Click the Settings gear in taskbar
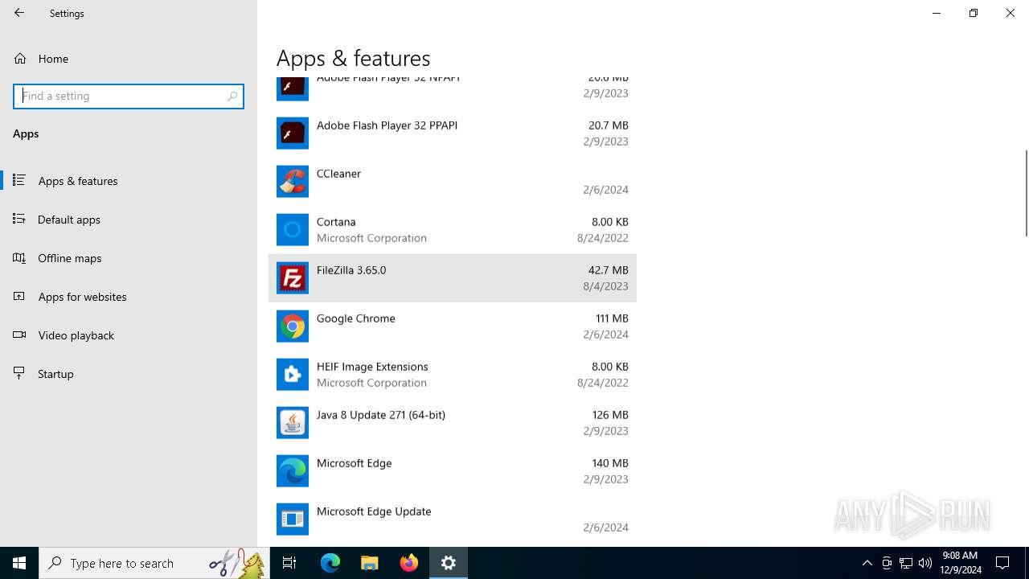The height and width of the screenshot is (579, 1029). point(449,563)
